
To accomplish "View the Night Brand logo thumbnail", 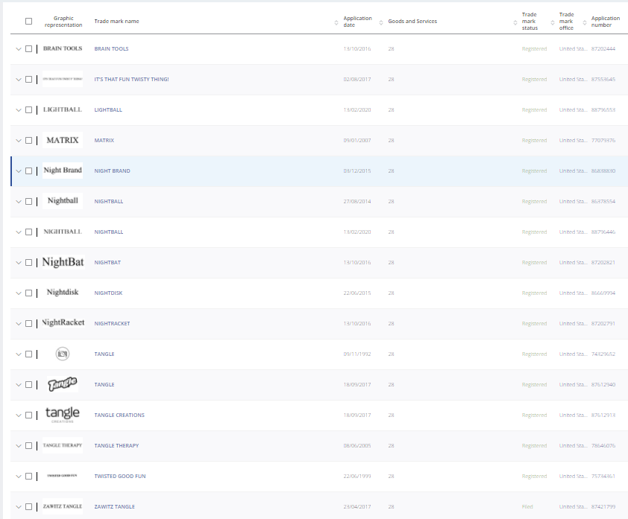I will 63,171.
